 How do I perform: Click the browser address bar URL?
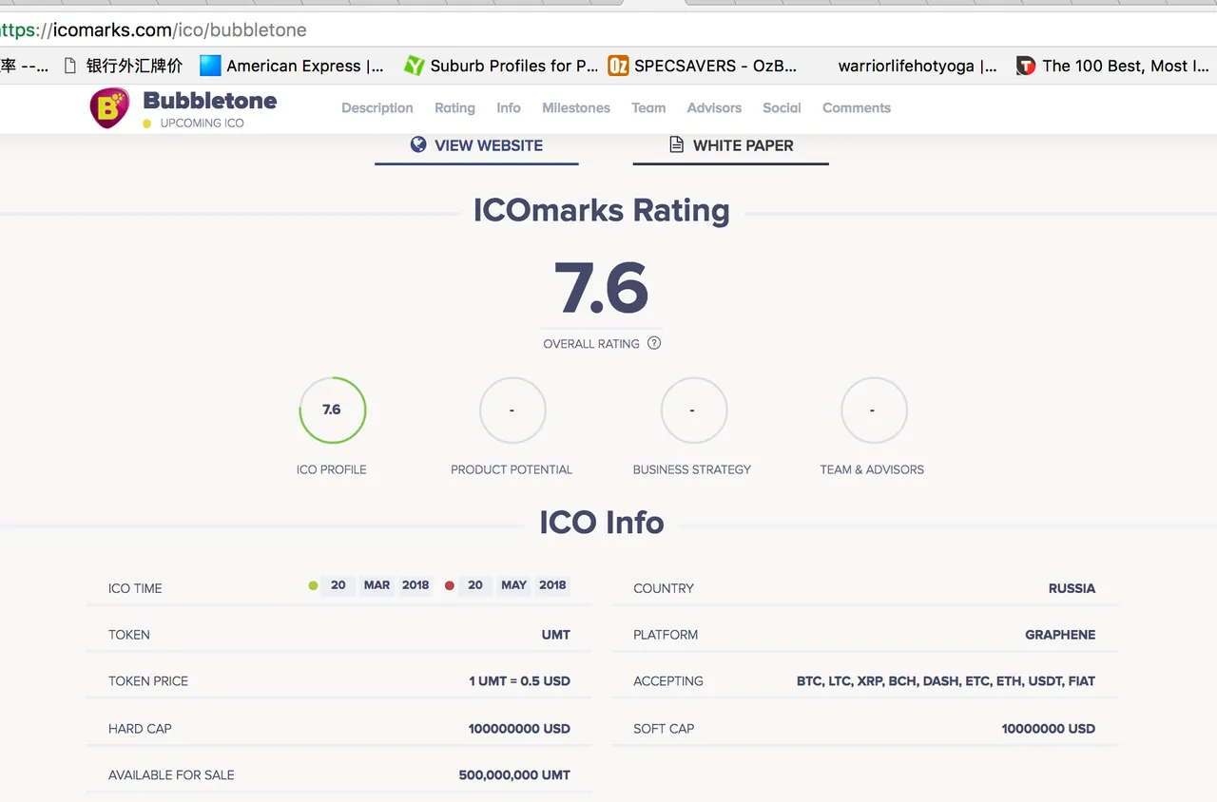(x=153, y=29)
